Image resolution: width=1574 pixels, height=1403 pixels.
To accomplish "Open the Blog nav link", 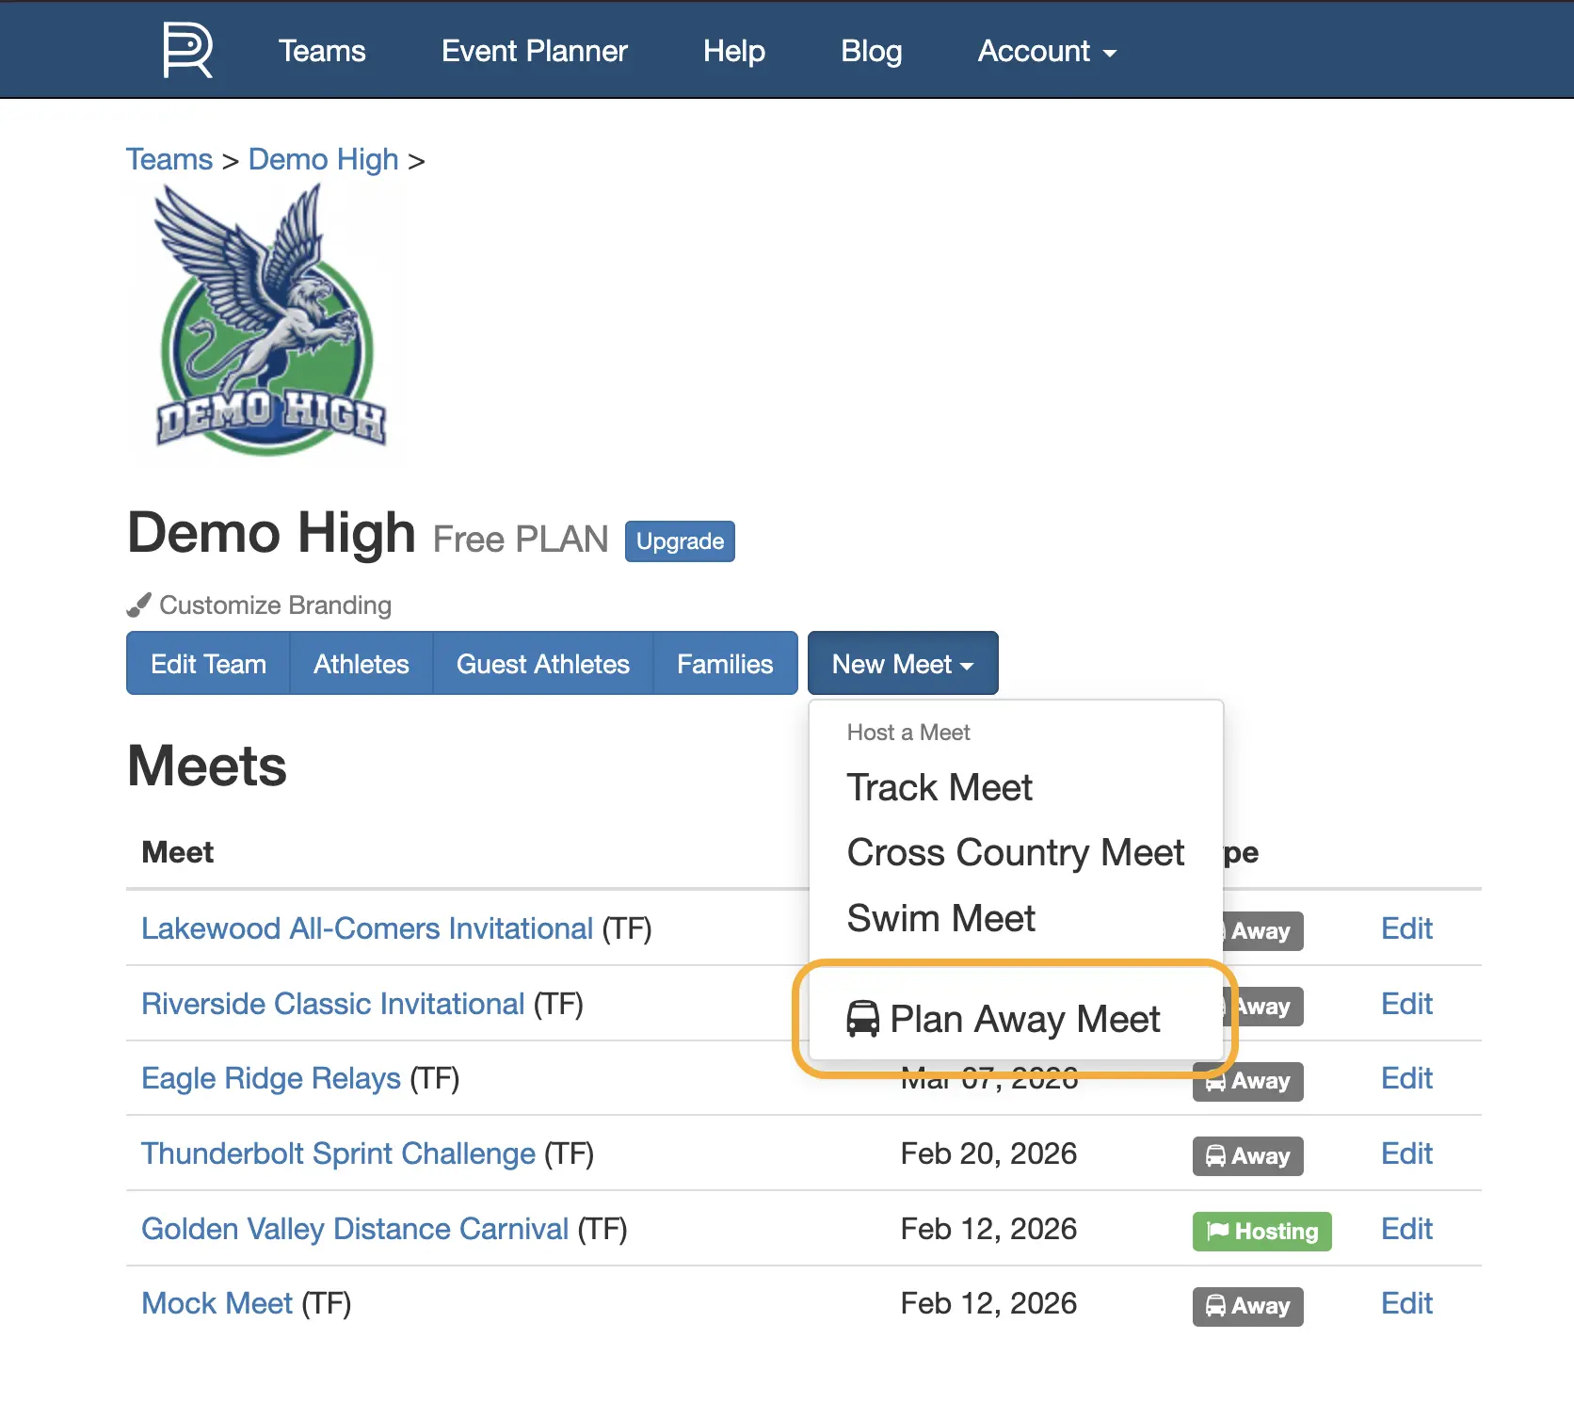I will [872, 51].
